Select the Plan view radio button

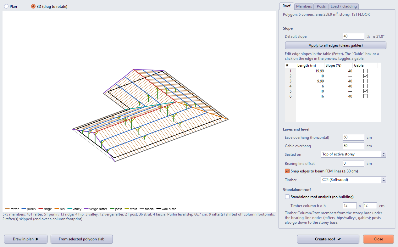[x=6, y=6]
